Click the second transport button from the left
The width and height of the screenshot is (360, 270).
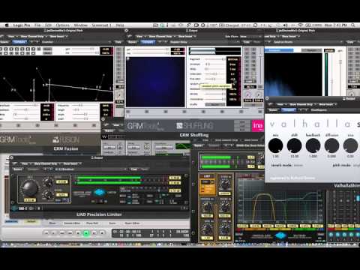54,233
